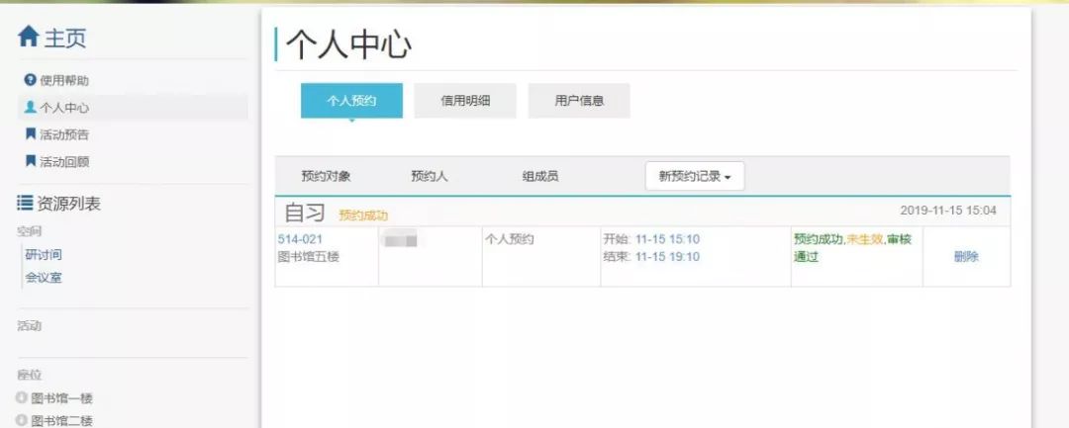Select 个人中心 in sidebar
The height and width of the screenshot is (428, 1069).
tap(64, 108)
